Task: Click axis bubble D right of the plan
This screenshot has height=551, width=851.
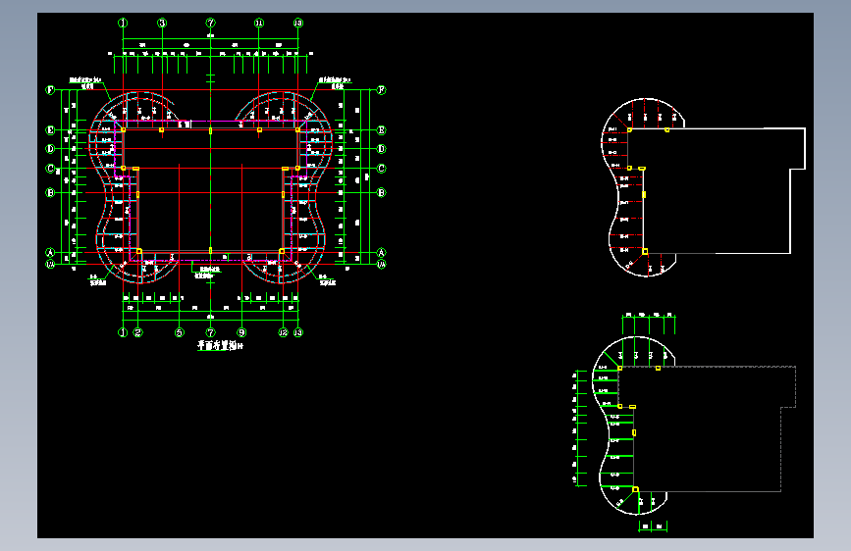Action: point(382,149)
